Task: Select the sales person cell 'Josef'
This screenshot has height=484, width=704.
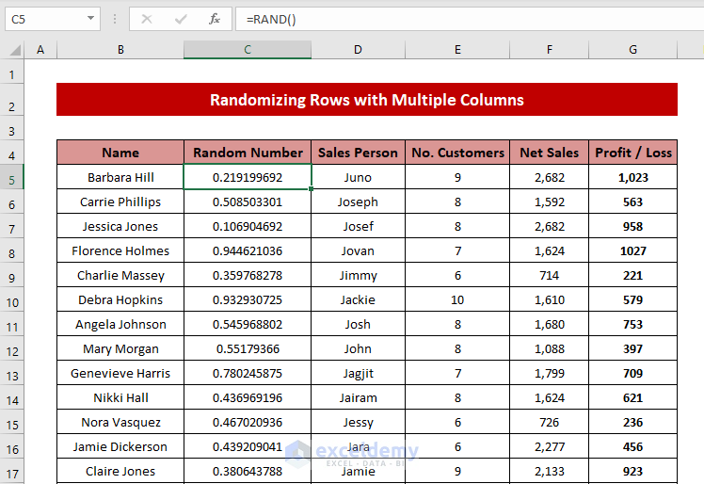Action: pyautogui.click(x=358, y=226)
